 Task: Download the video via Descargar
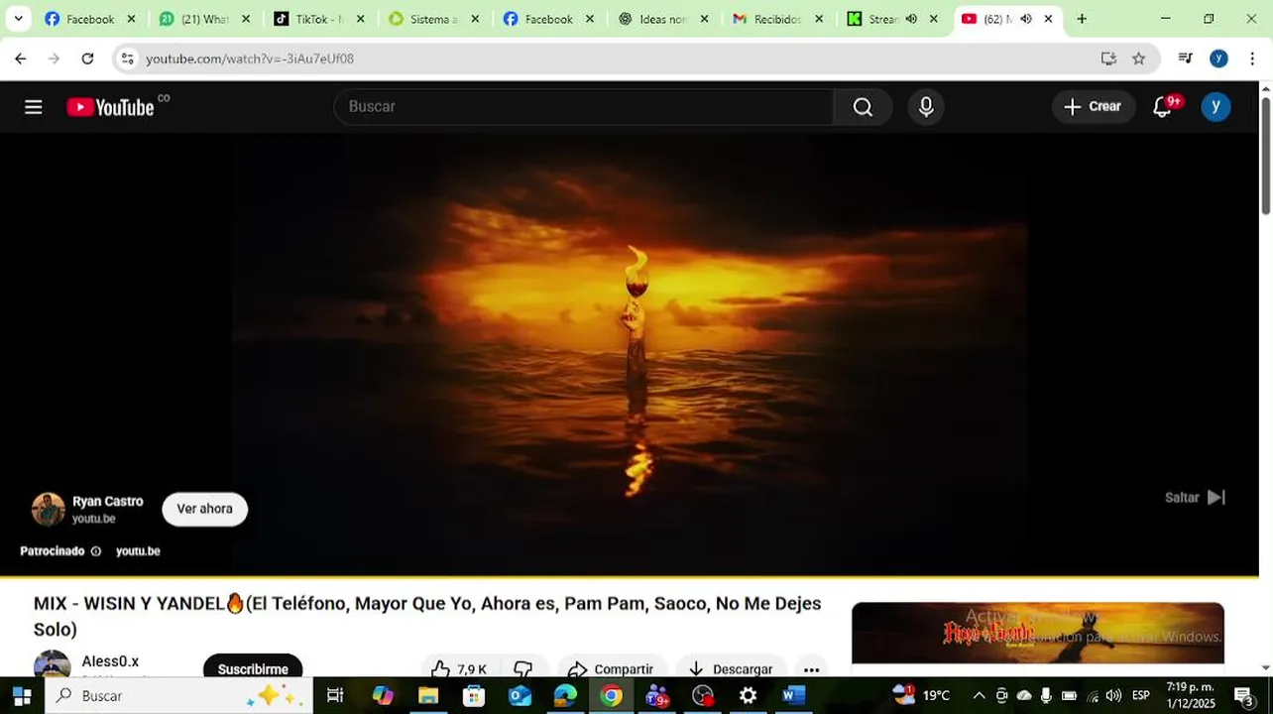731,669
